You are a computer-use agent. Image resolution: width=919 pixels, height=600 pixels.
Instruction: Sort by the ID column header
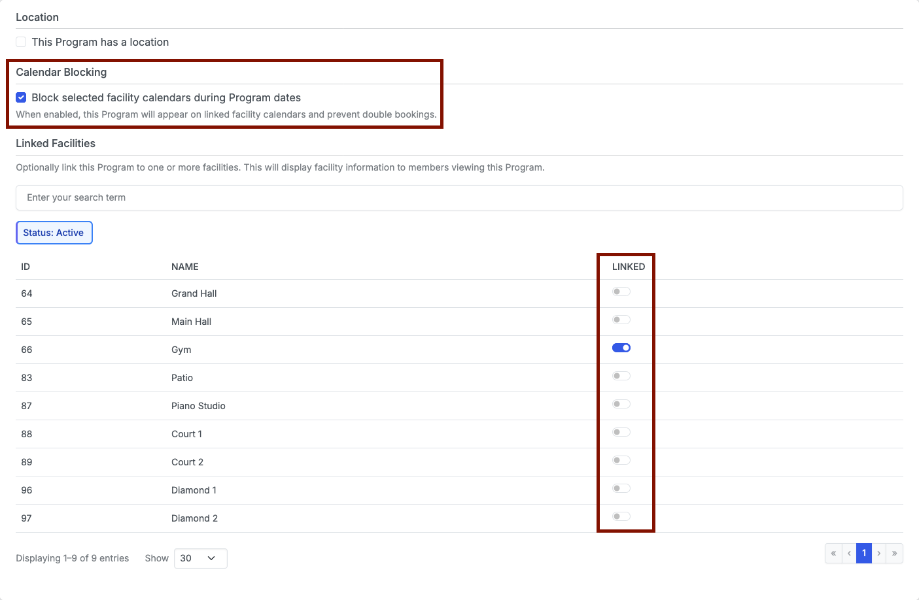click(26, 267)
